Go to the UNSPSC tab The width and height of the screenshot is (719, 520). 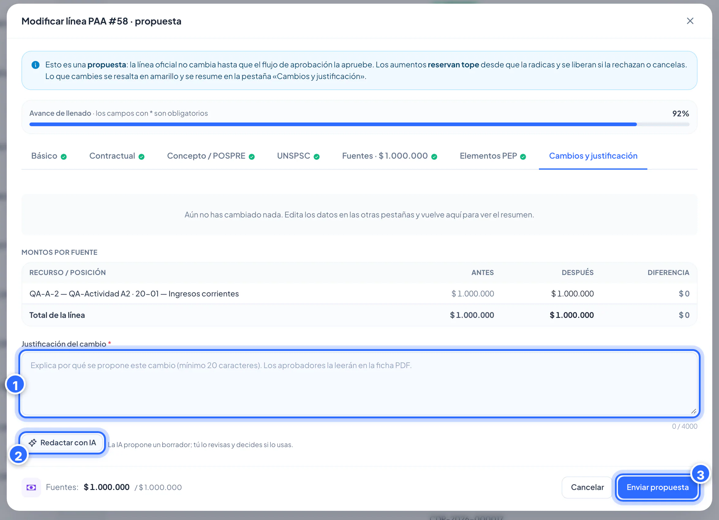(298, 156)
